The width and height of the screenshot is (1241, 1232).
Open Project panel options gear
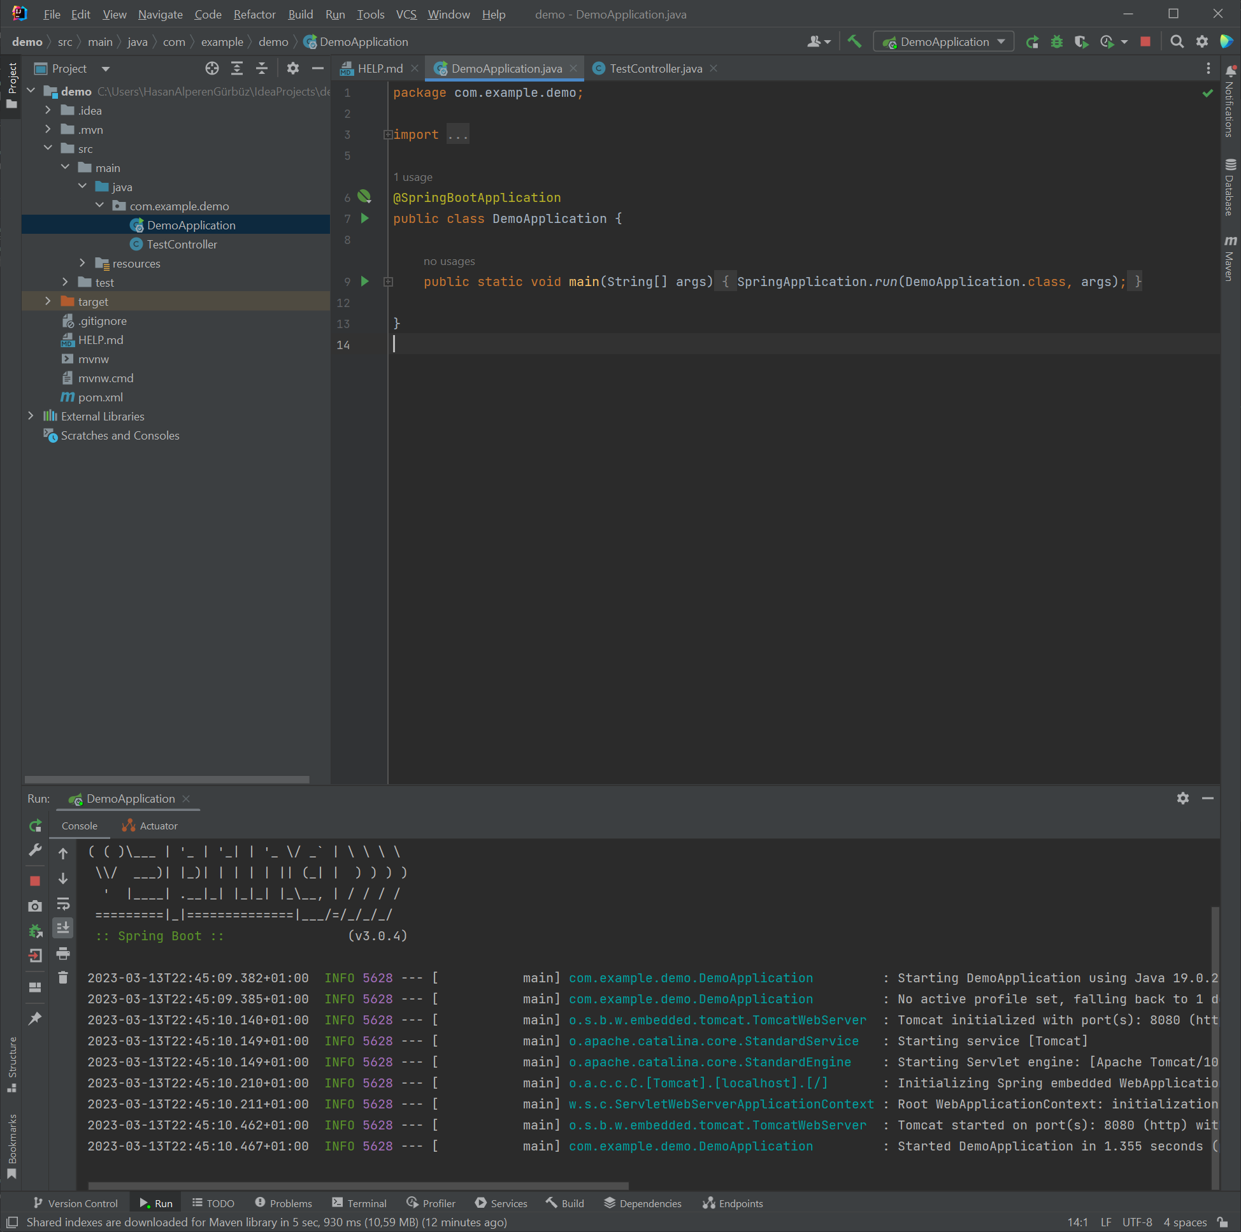293,68
